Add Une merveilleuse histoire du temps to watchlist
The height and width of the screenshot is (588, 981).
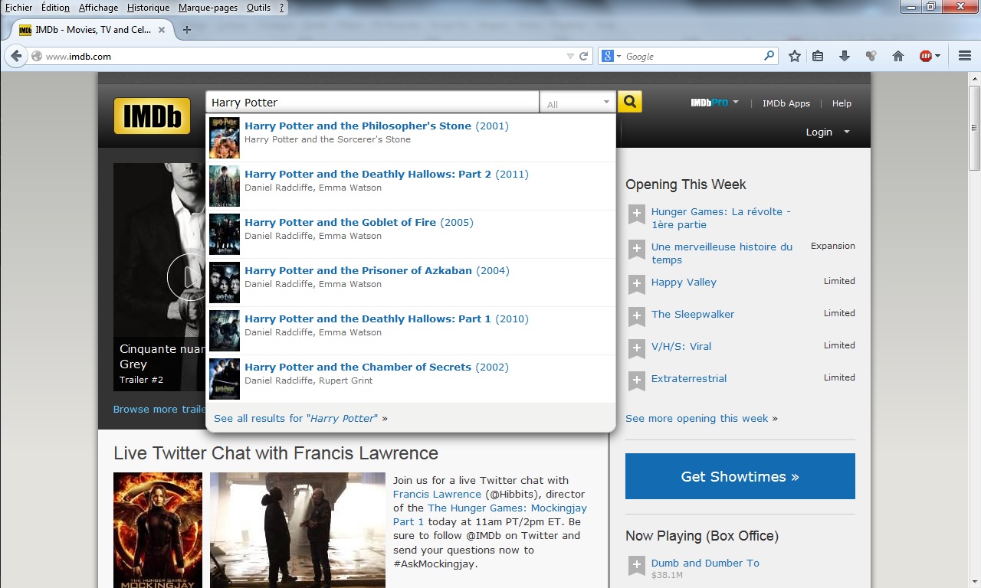[637, 250]
